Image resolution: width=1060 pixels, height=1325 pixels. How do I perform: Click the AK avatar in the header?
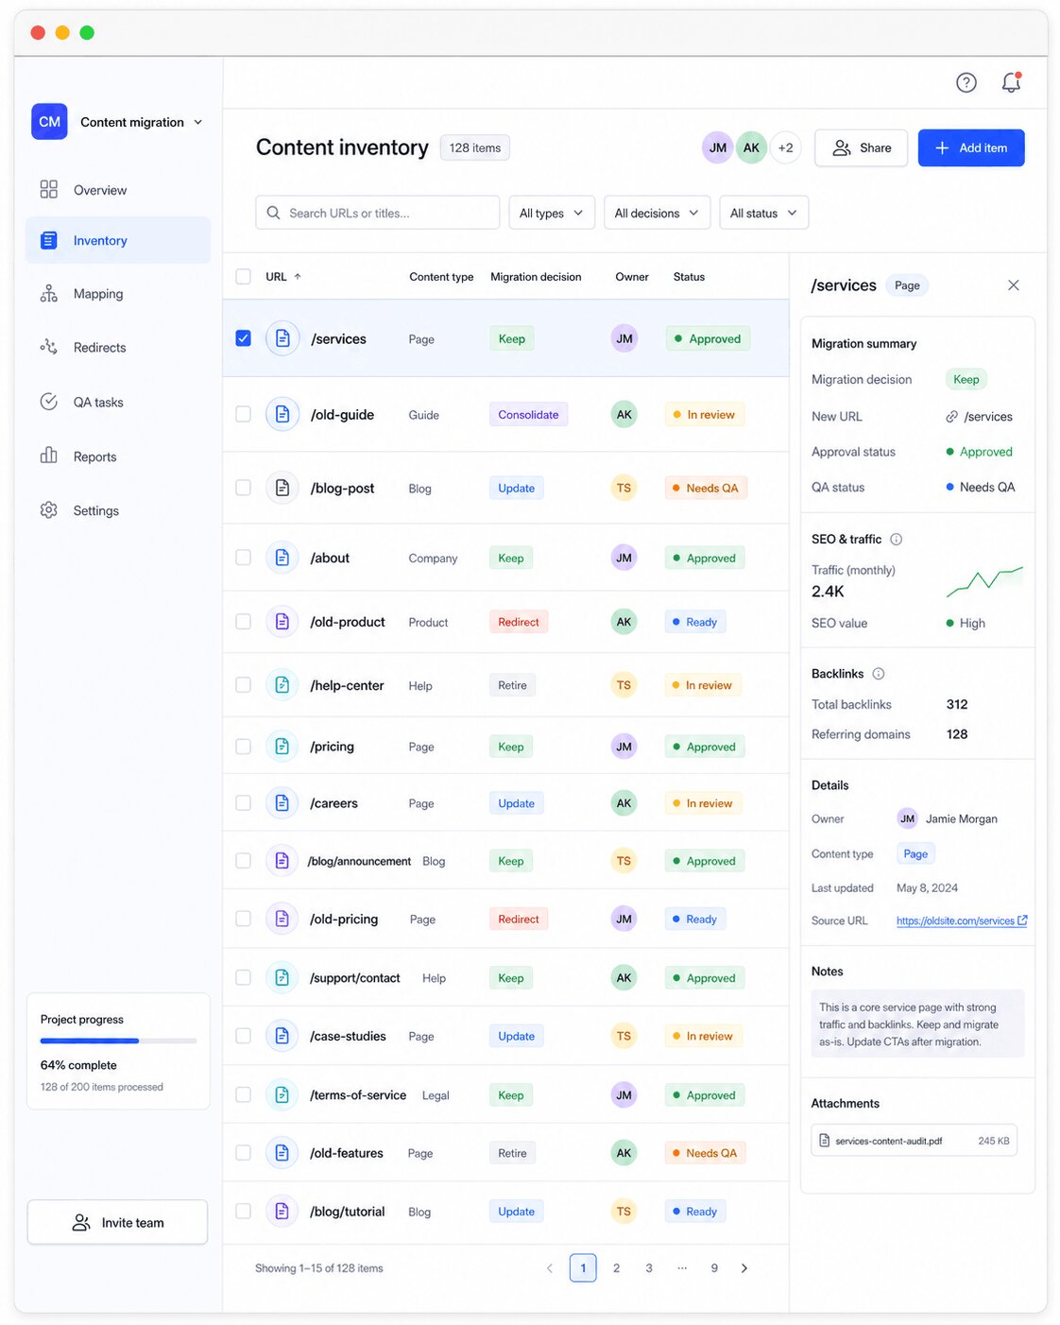751,147
